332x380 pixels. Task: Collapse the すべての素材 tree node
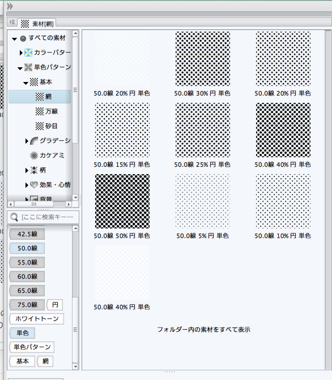14,39
